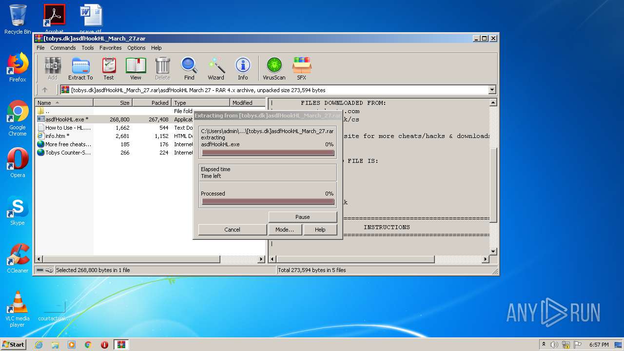Click the Start button
Image resolution: width=624 pixels, height=351 pixels.
13,344
